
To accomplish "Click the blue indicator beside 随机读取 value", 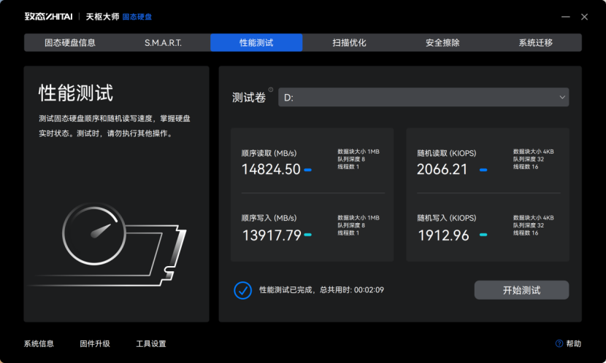I will pyautogui.click(x=483, y=170).
